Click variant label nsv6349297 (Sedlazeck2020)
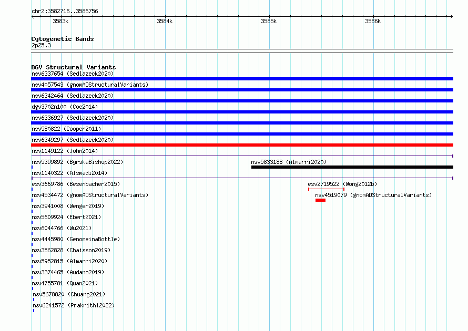 tap(73, 140)
